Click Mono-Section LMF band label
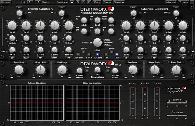Screen dimensions: 195x126 (26, 58)
